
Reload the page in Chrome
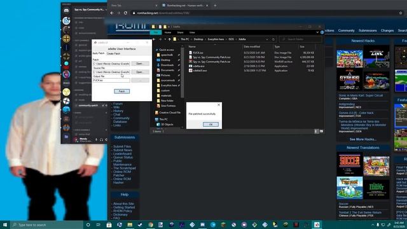click(126, 13)
